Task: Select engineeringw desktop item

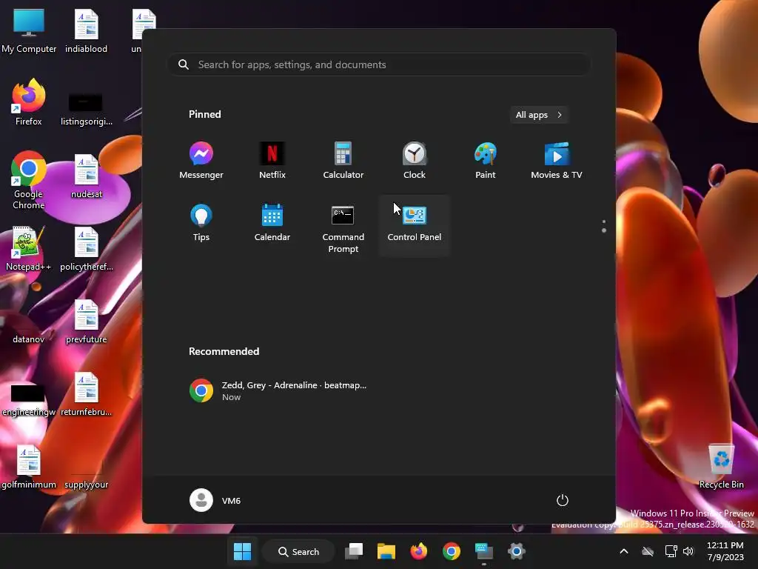Action: [29, 399]
